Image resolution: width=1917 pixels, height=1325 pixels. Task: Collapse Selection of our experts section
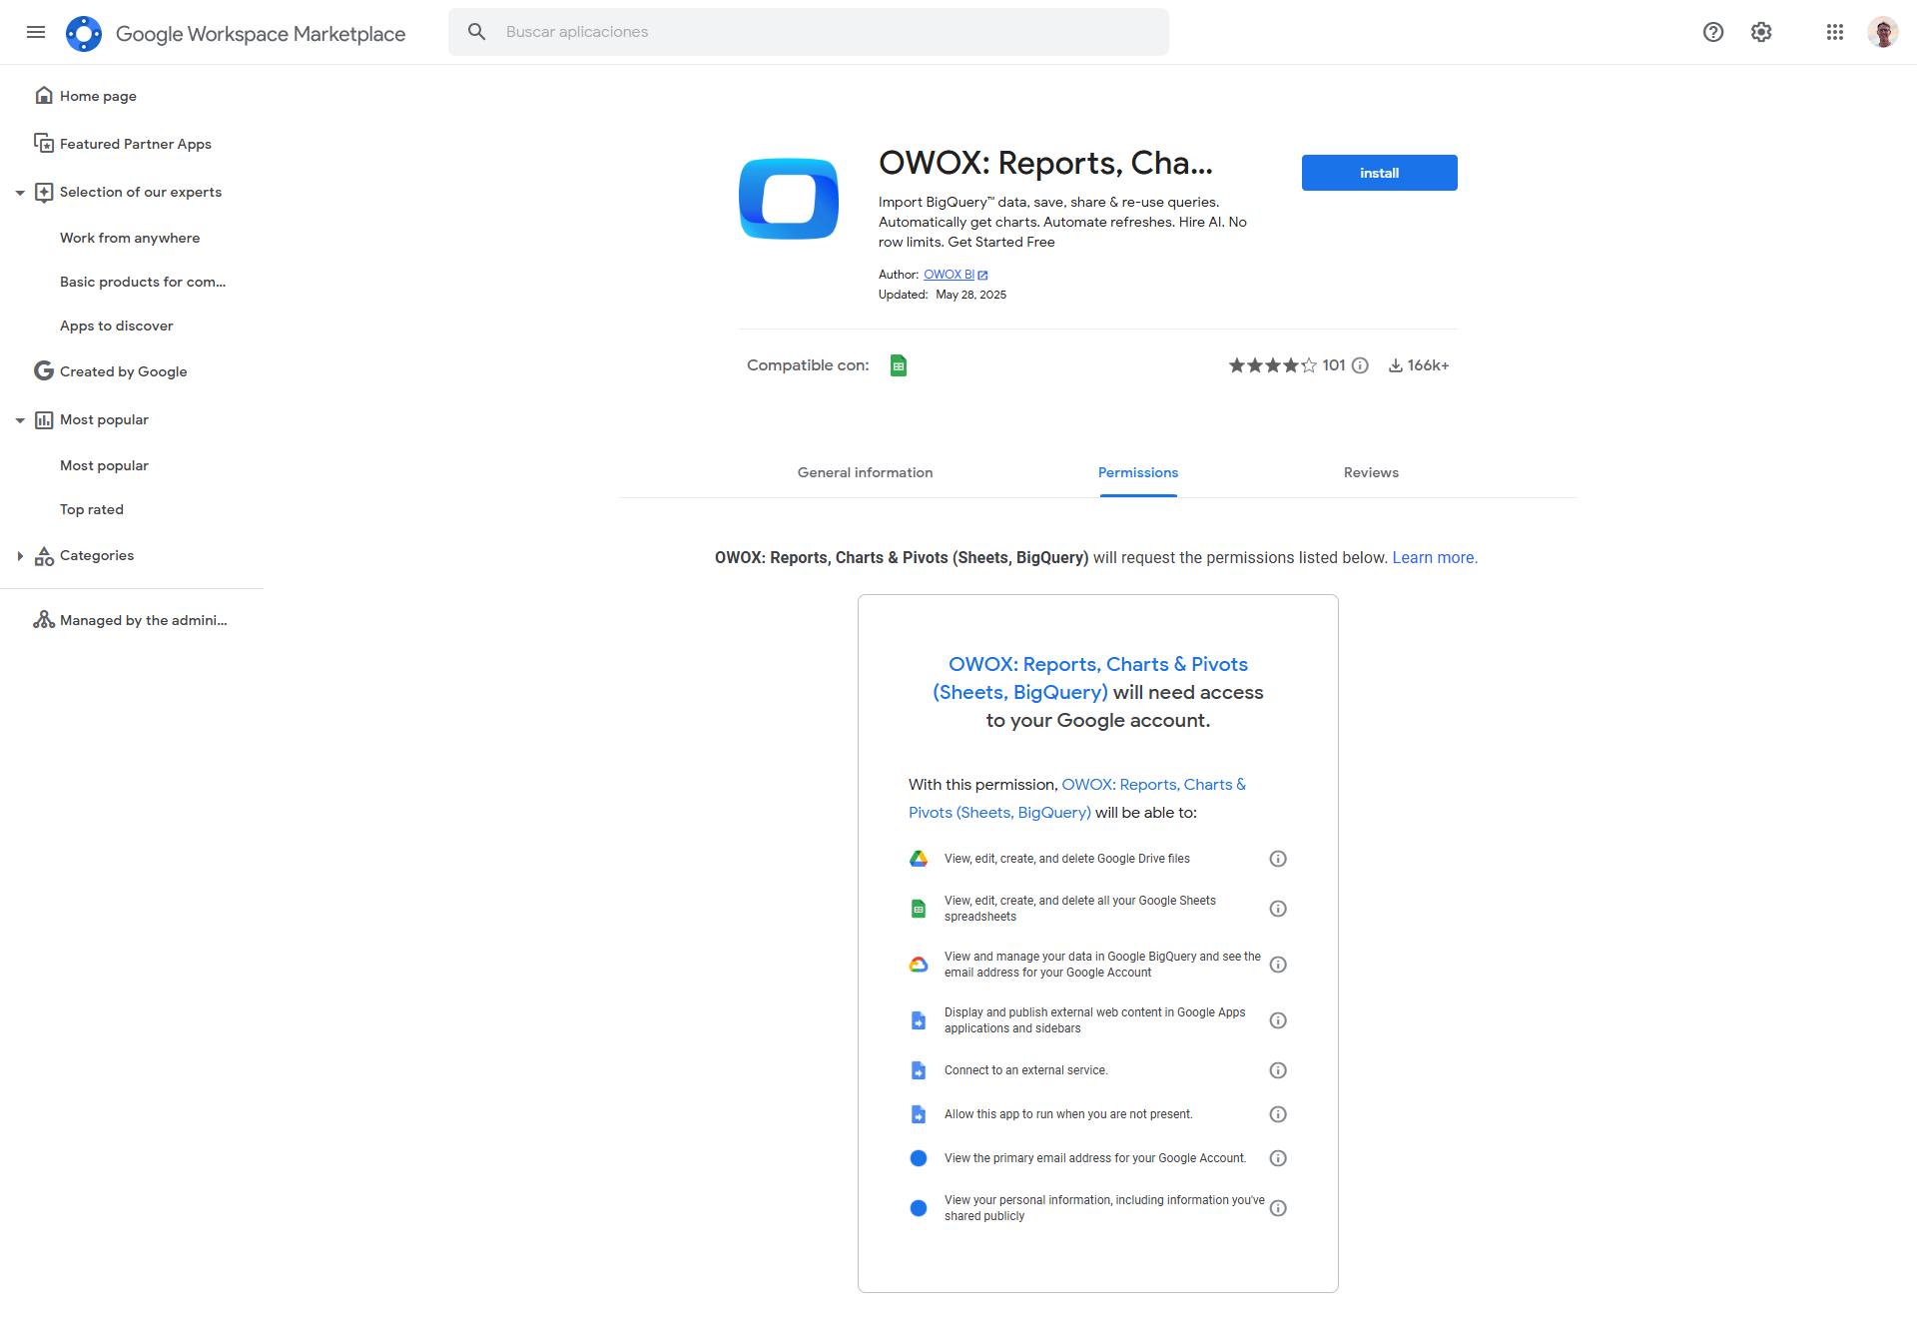tap(20, 193)
